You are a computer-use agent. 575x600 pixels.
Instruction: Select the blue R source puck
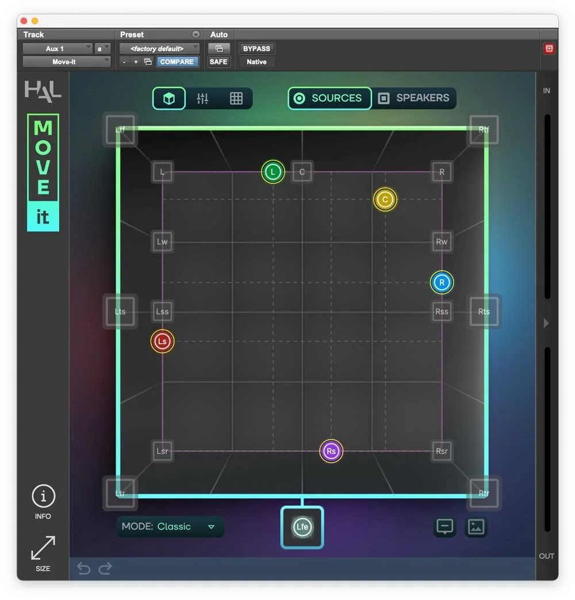442,282
